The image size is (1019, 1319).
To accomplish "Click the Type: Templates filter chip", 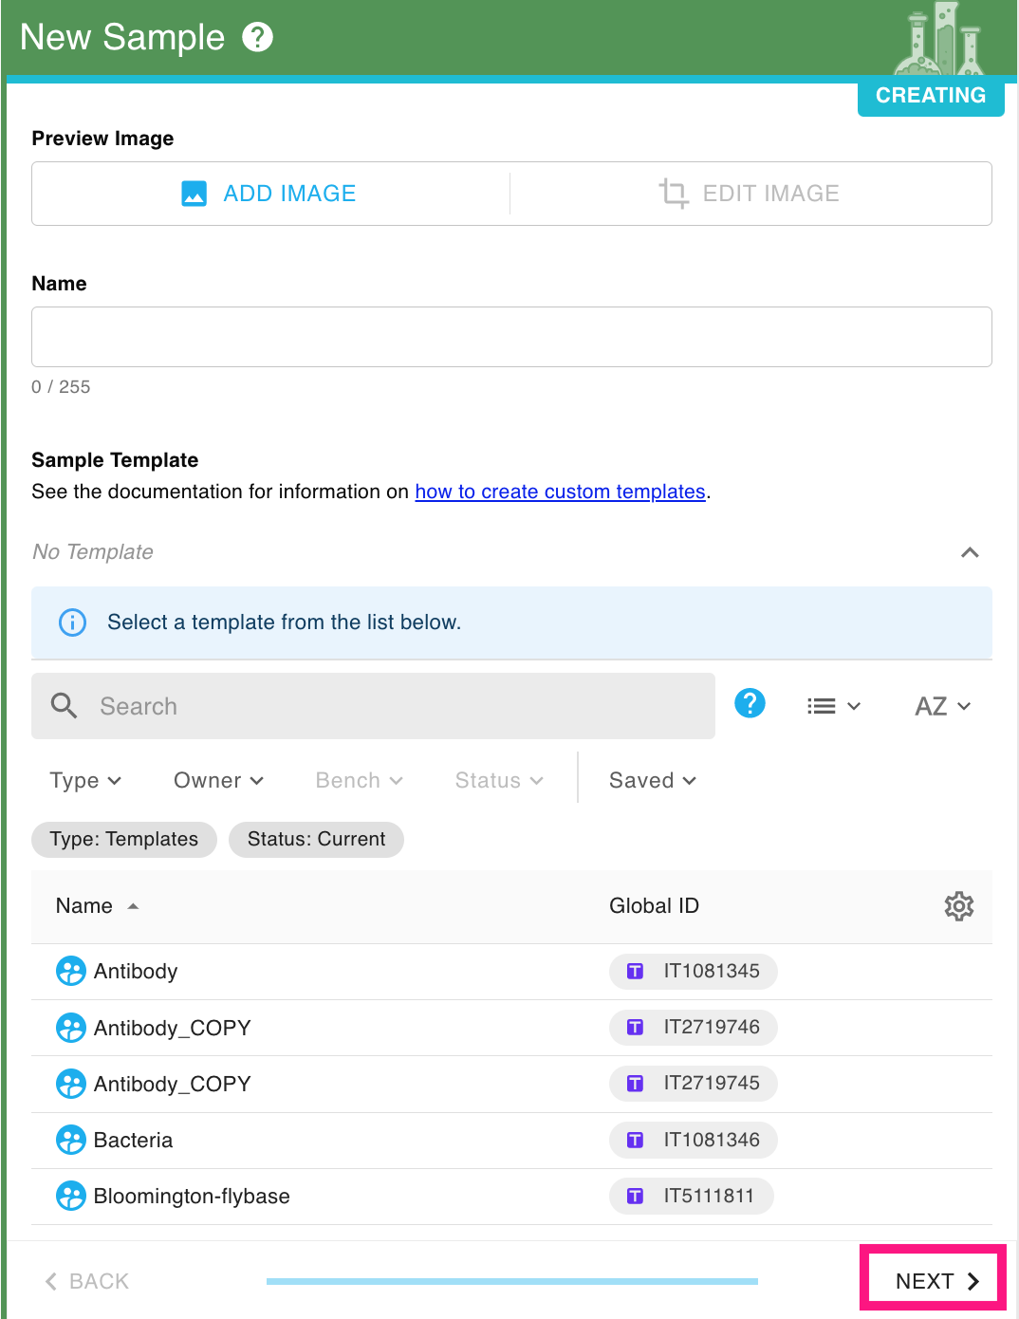I will point(124,839).
